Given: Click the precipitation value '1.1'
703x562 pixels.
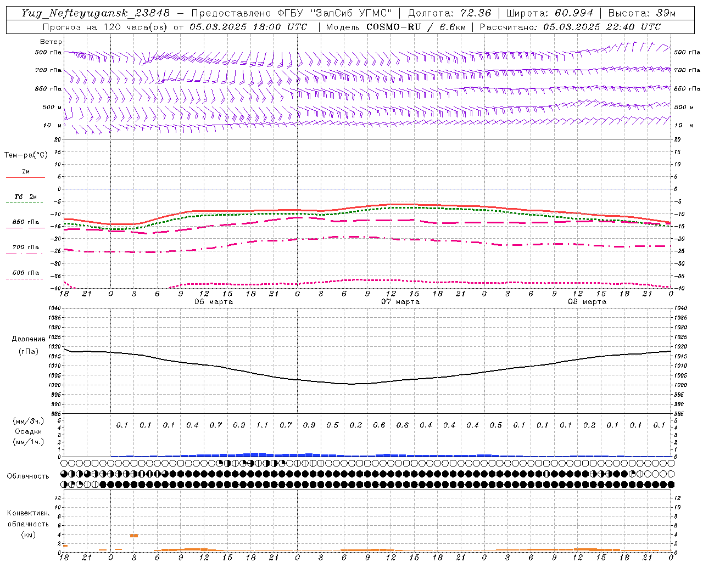Looking at the screenshot, I should pos(263,425).
